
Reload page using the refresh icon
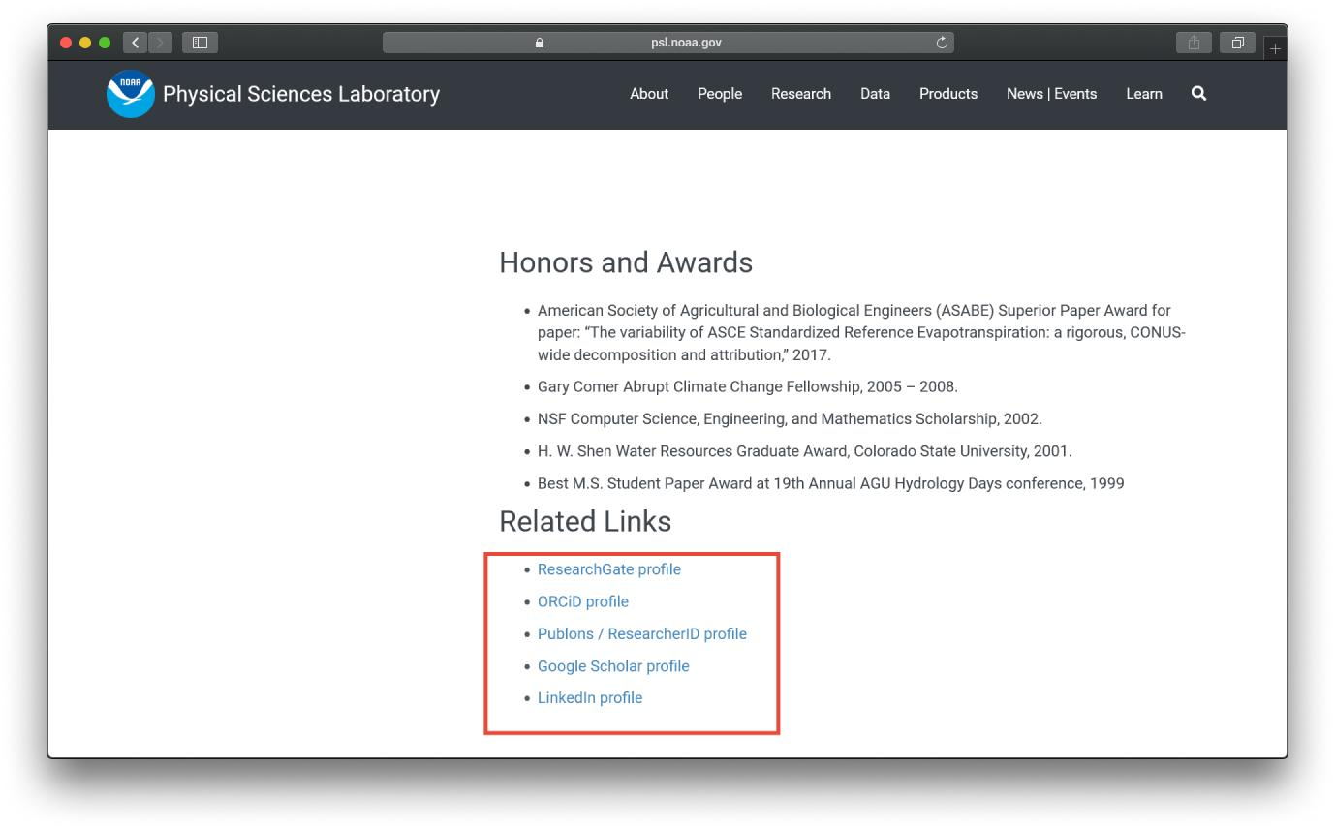[x=942, y=43]
